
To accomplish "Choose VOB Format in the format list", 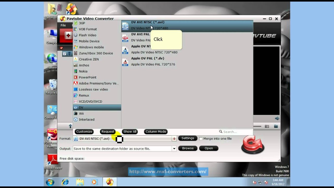I will [97, 29].
